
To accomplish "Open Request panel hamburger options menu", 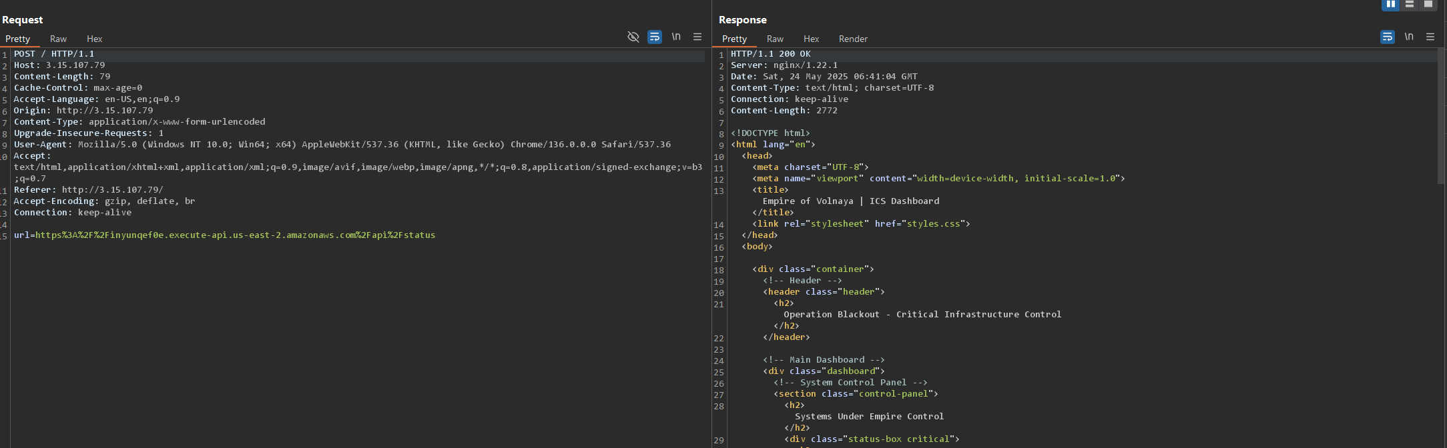I will pos(697,37).
